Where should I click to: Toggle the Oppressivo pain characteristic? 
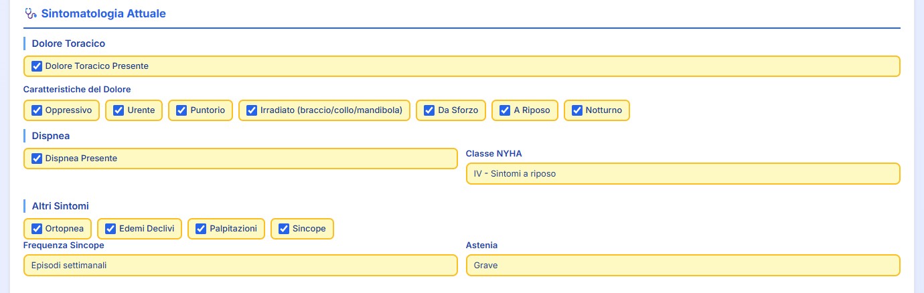37,110
